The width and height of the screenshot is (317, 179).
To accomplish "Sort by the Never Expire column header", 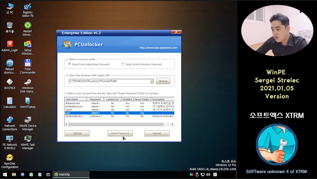I will tap(142, 99).
